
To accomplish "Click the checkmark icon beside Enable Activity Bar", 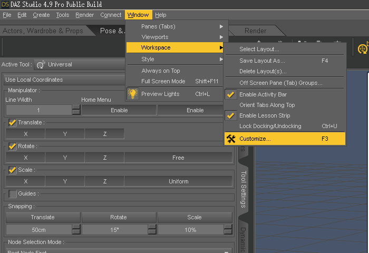I will click(x=230, y=94).
